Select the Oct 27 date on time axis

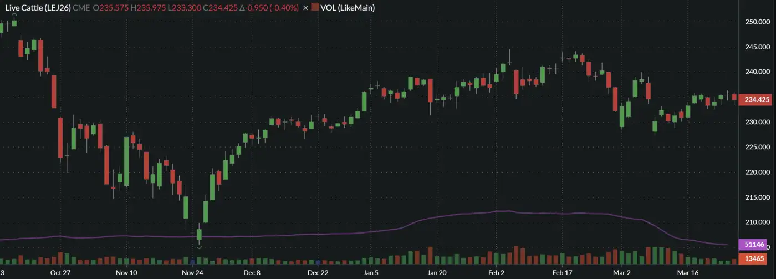tap(60, 273)
